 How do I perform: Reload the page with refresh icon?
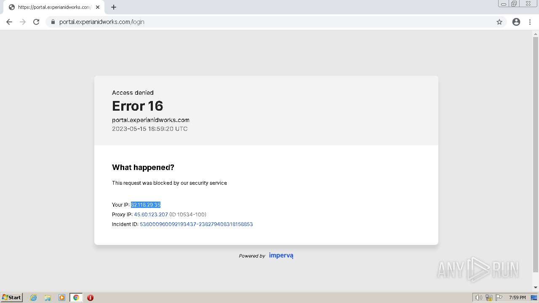36,22
